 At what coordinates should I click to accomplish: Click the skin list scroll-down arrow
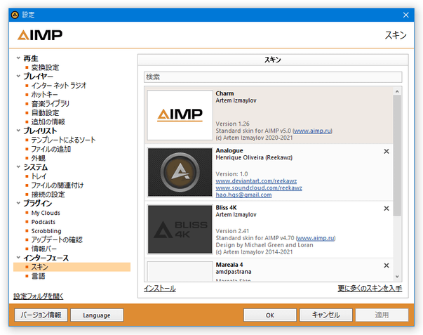coord(397,277)
